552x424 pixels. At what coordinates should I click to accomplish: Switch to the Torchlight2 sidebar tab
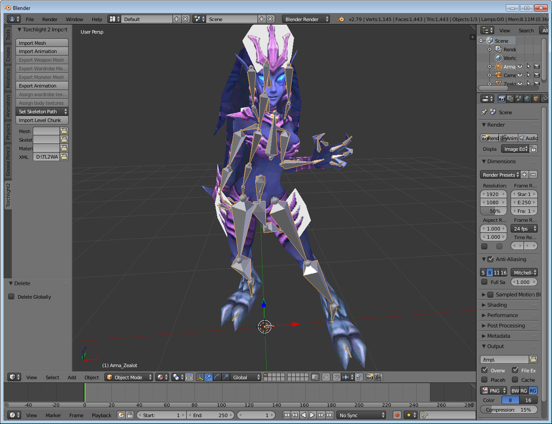tap(8, 195)
